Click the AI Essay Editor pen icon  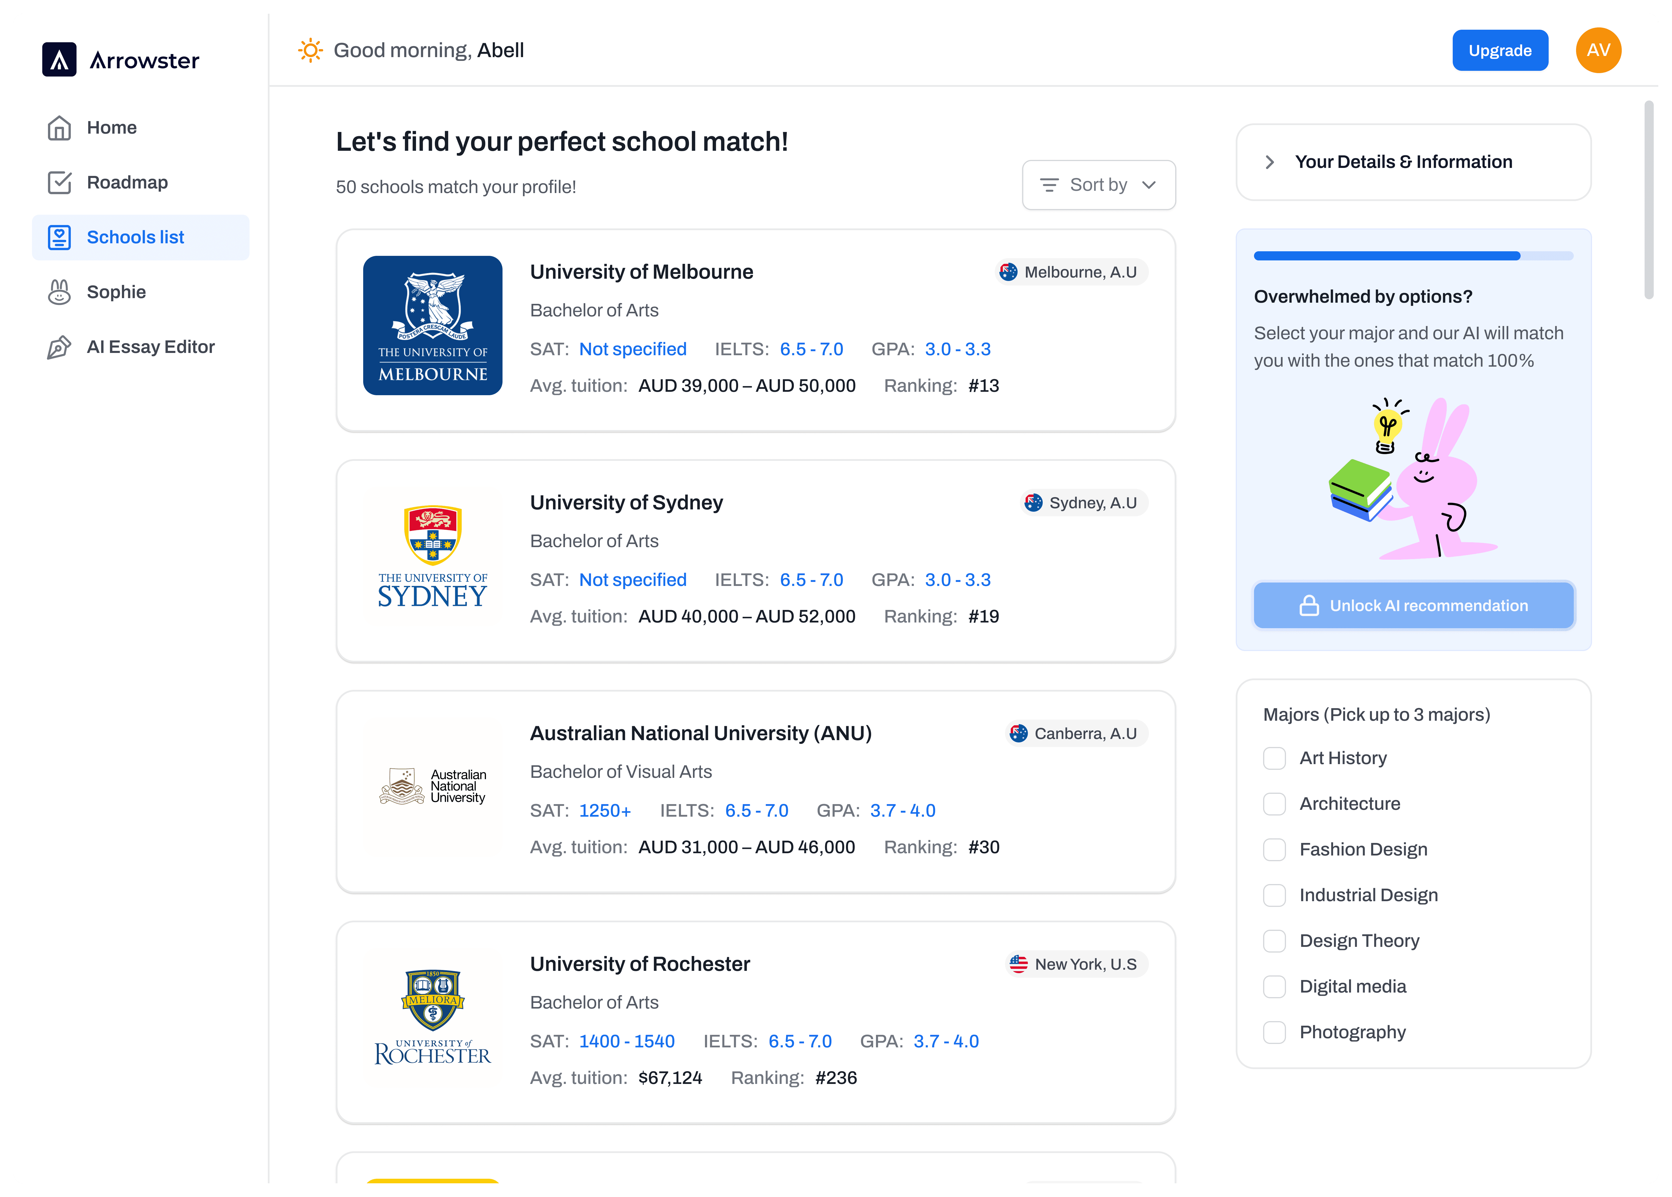tap(59, 347)
